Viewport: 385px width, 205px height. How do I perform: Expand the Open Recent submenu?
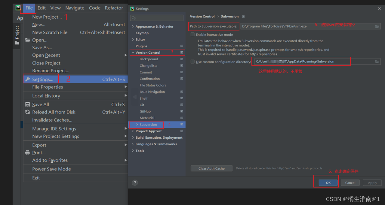tap(75, 55)
